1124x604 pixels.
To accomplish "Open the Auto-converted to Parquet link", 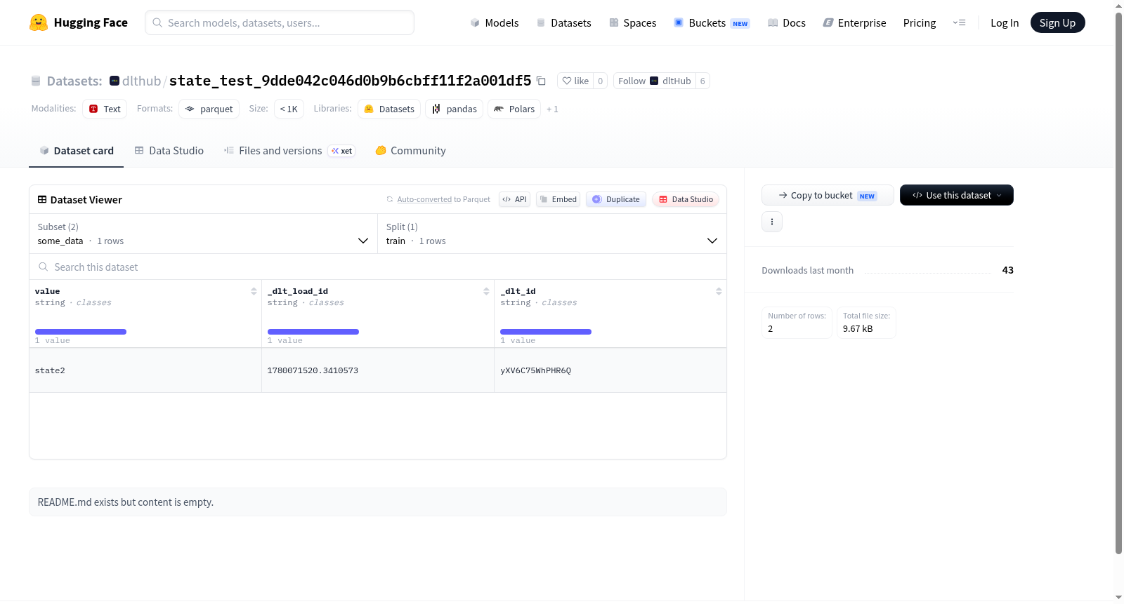I will [438, 199].
